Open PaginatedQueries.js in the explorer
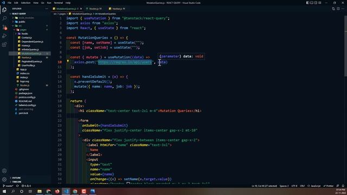Viewport: 347px width, 195px height. 30,61
